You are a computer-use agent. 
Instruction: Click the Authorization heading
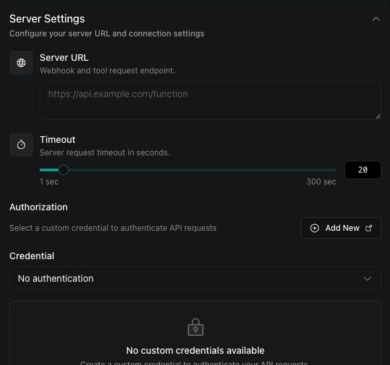(38, 207)
